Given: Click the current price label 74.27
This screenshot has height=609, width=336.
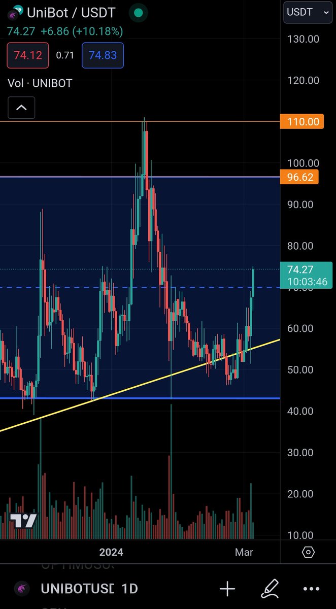Looking at the screenshot, I should point(307,275).
